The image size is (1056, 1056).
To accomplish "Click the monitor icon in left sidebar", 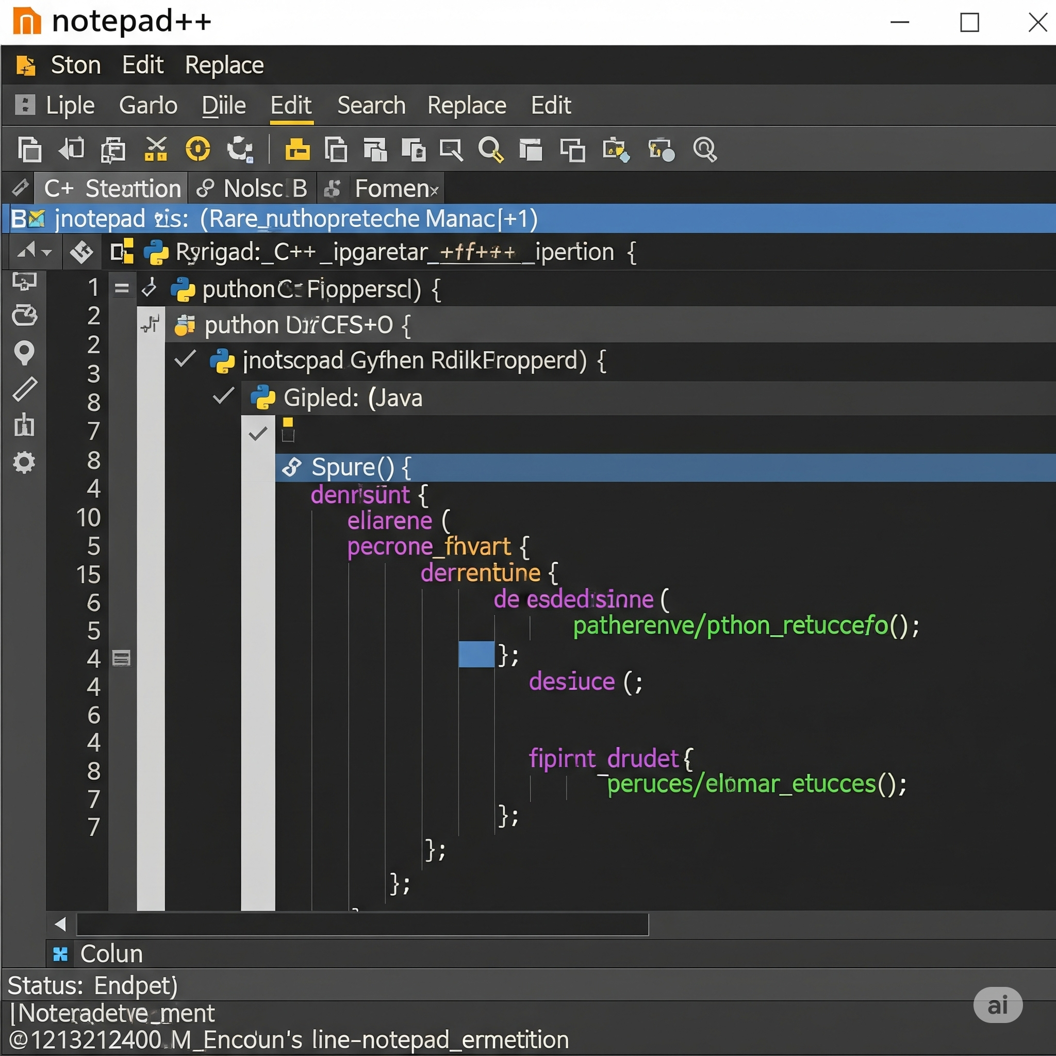I will point(25,281).
